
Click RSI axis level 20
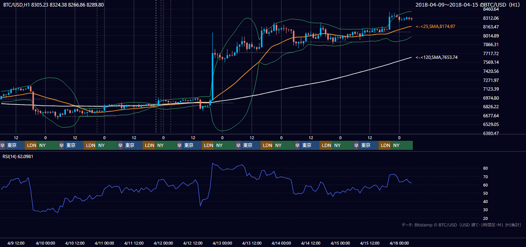tap(486, 218)
